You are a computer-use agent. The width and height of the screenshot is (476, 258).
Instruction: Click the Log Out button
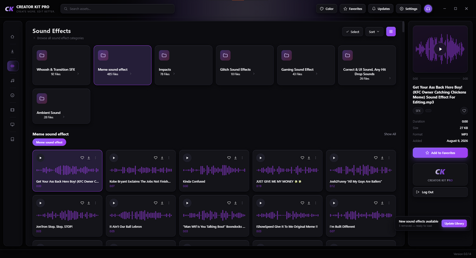[440, 192]
